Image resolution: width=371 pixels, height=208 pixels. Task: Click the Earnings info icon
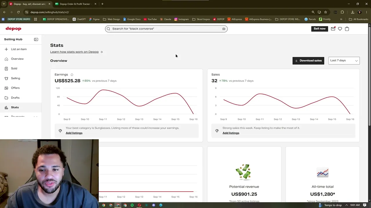72,75
